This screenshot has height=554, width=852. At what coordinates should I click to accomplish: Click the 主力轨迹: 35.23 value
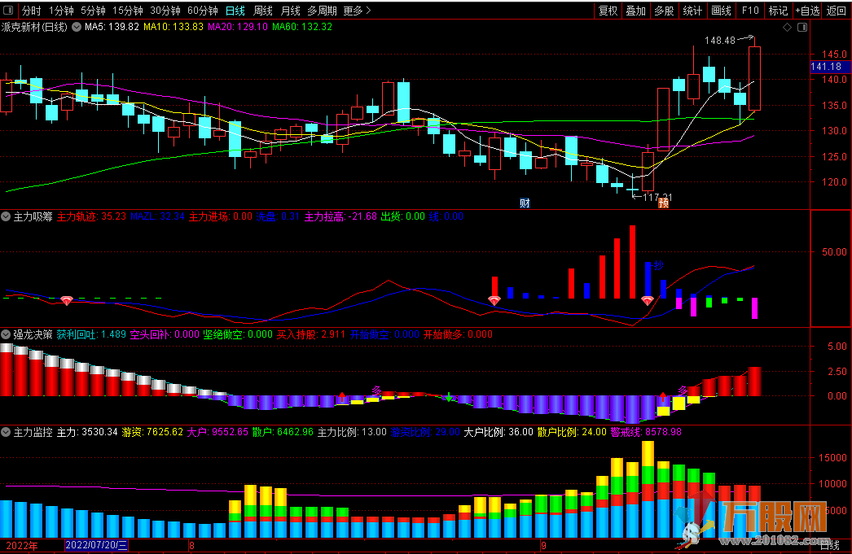click(91, 216)
